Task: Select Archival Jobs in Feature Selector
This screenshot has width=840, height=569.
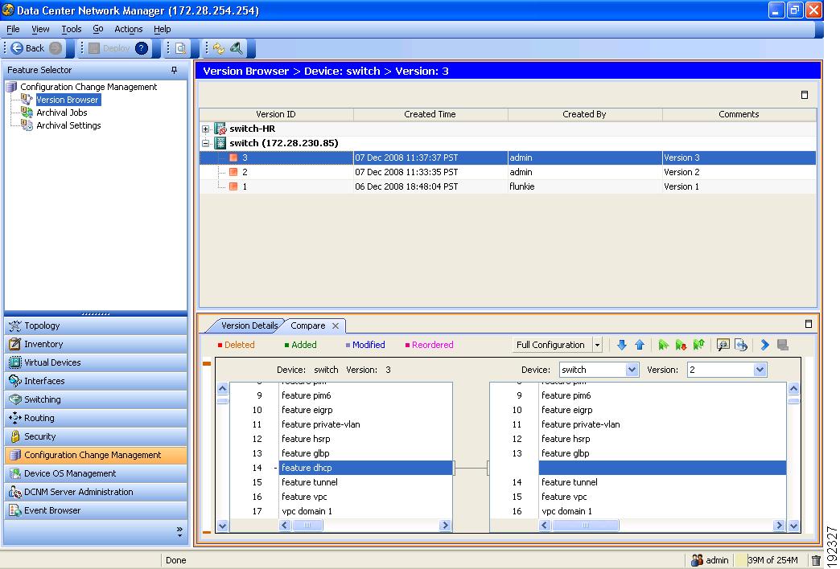Action: (61, 113)
